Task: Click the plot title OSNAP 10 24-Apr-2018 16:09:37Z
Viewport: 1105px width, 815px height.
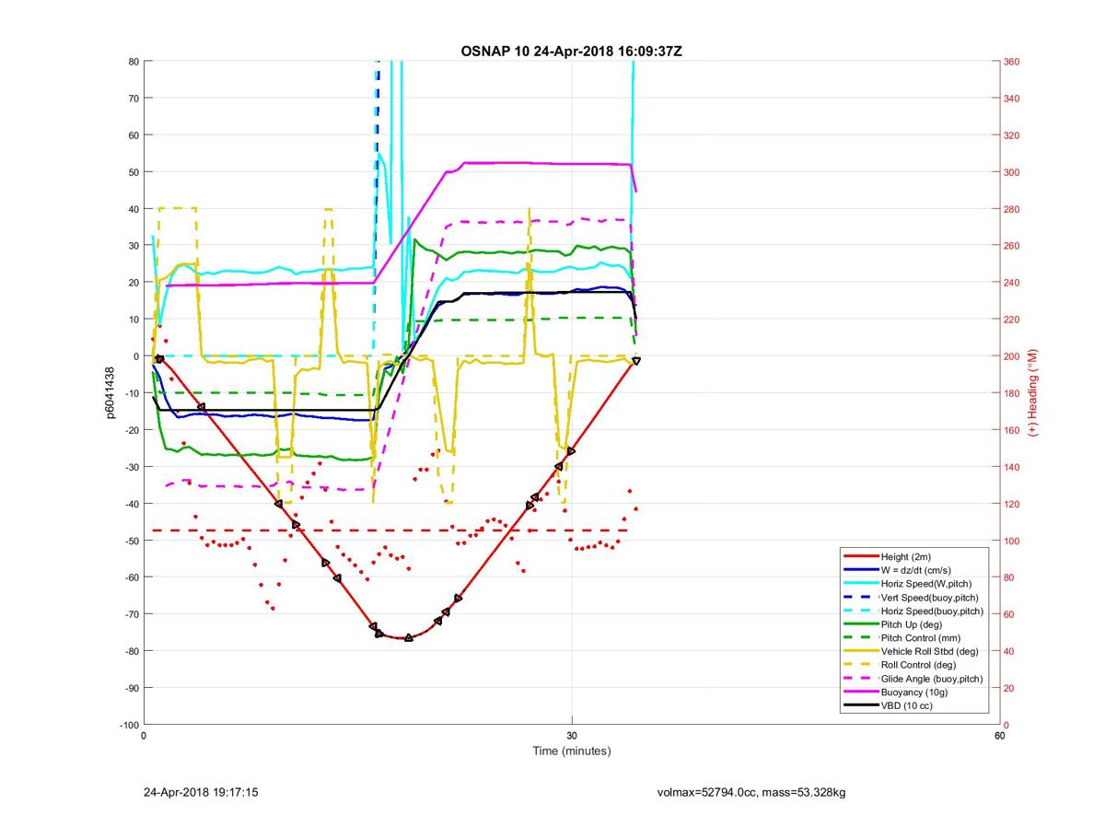Action: [571, 51]
